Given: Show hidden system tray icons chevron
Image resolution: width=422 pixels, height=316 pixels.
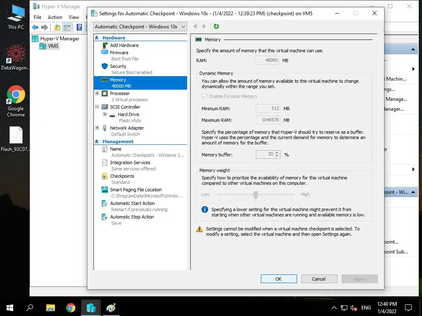Looking at the screenshot, I should (x=334, y=308).
